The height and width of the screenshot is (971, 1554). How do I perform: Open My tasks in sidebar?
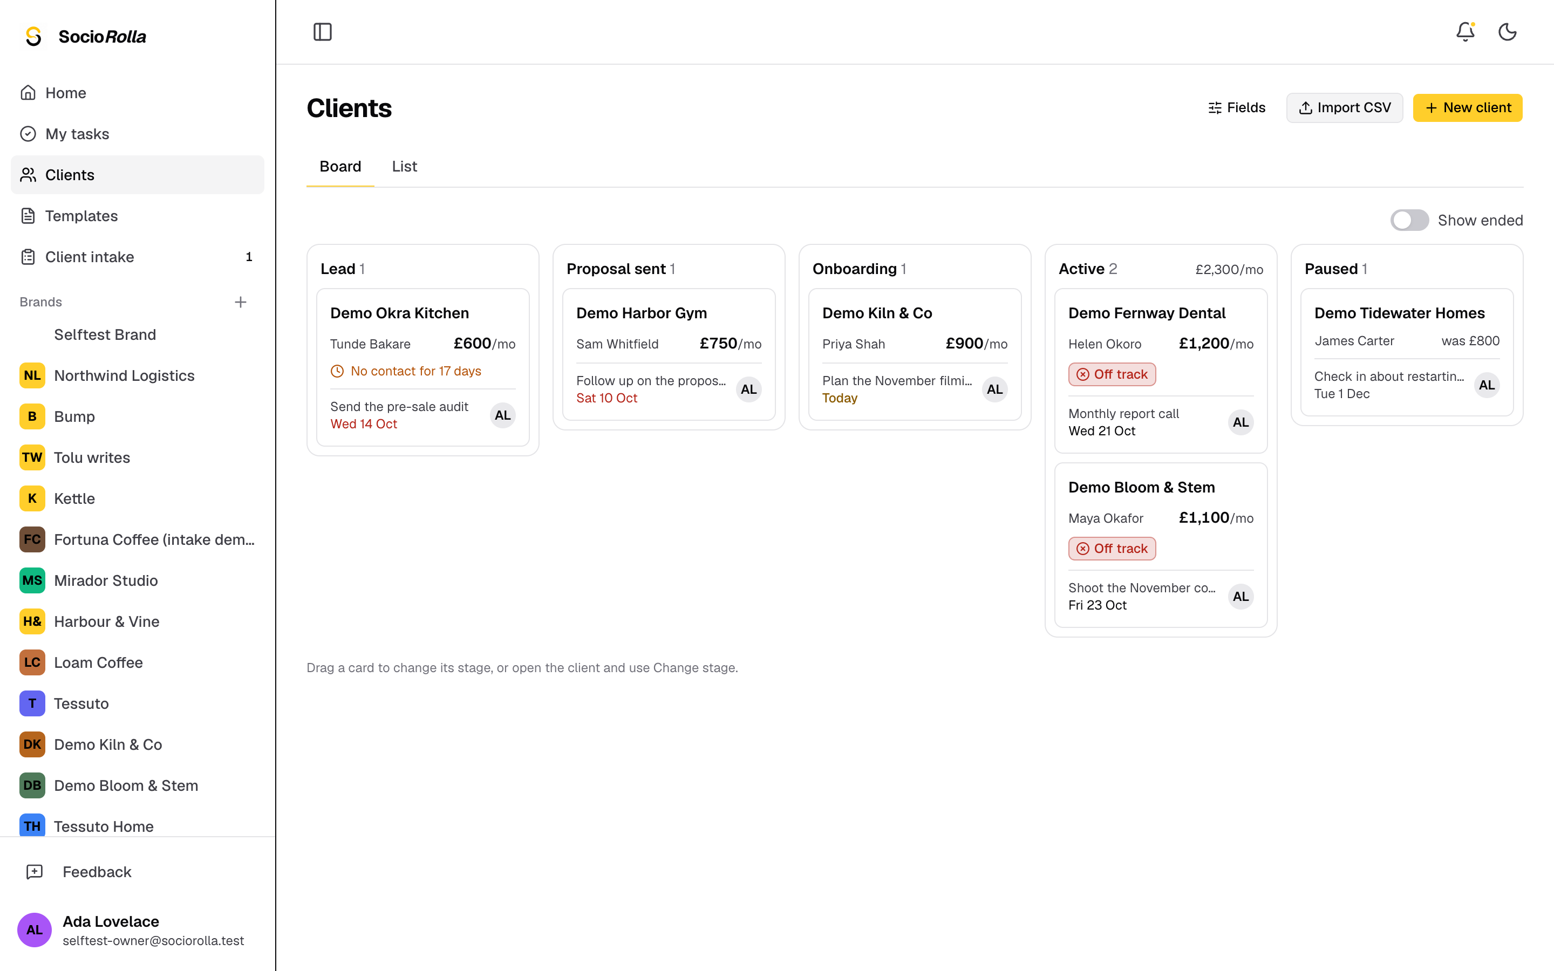(138, 134)
